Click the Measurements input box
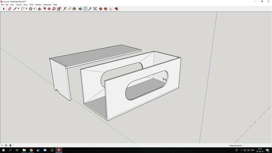The image size is (272, 153). tap(256, 146)
